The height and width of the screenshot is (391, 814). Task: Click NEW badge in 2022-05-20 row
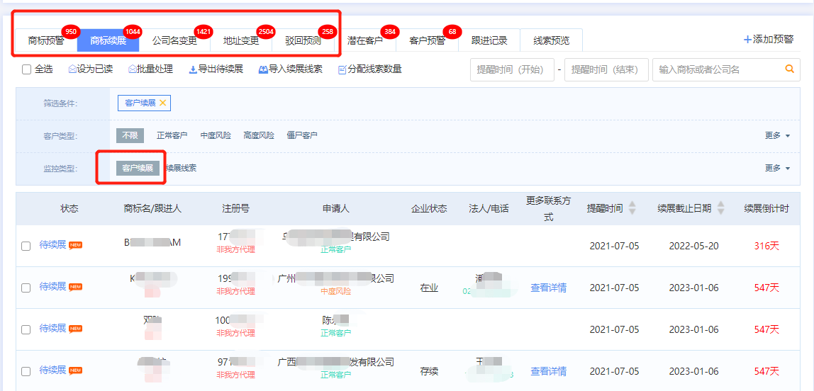(76, 245)
